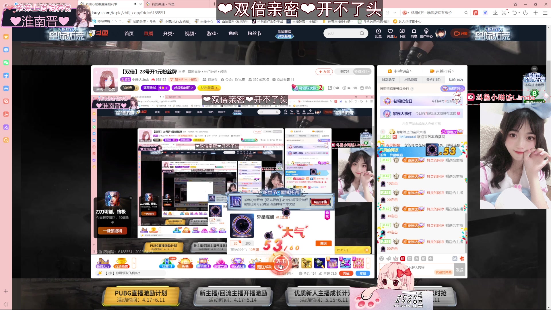The height and width of the screenshot is (310, 551).
Task: Select the dark blue rocket gift icon
Action: pos(319,263)
